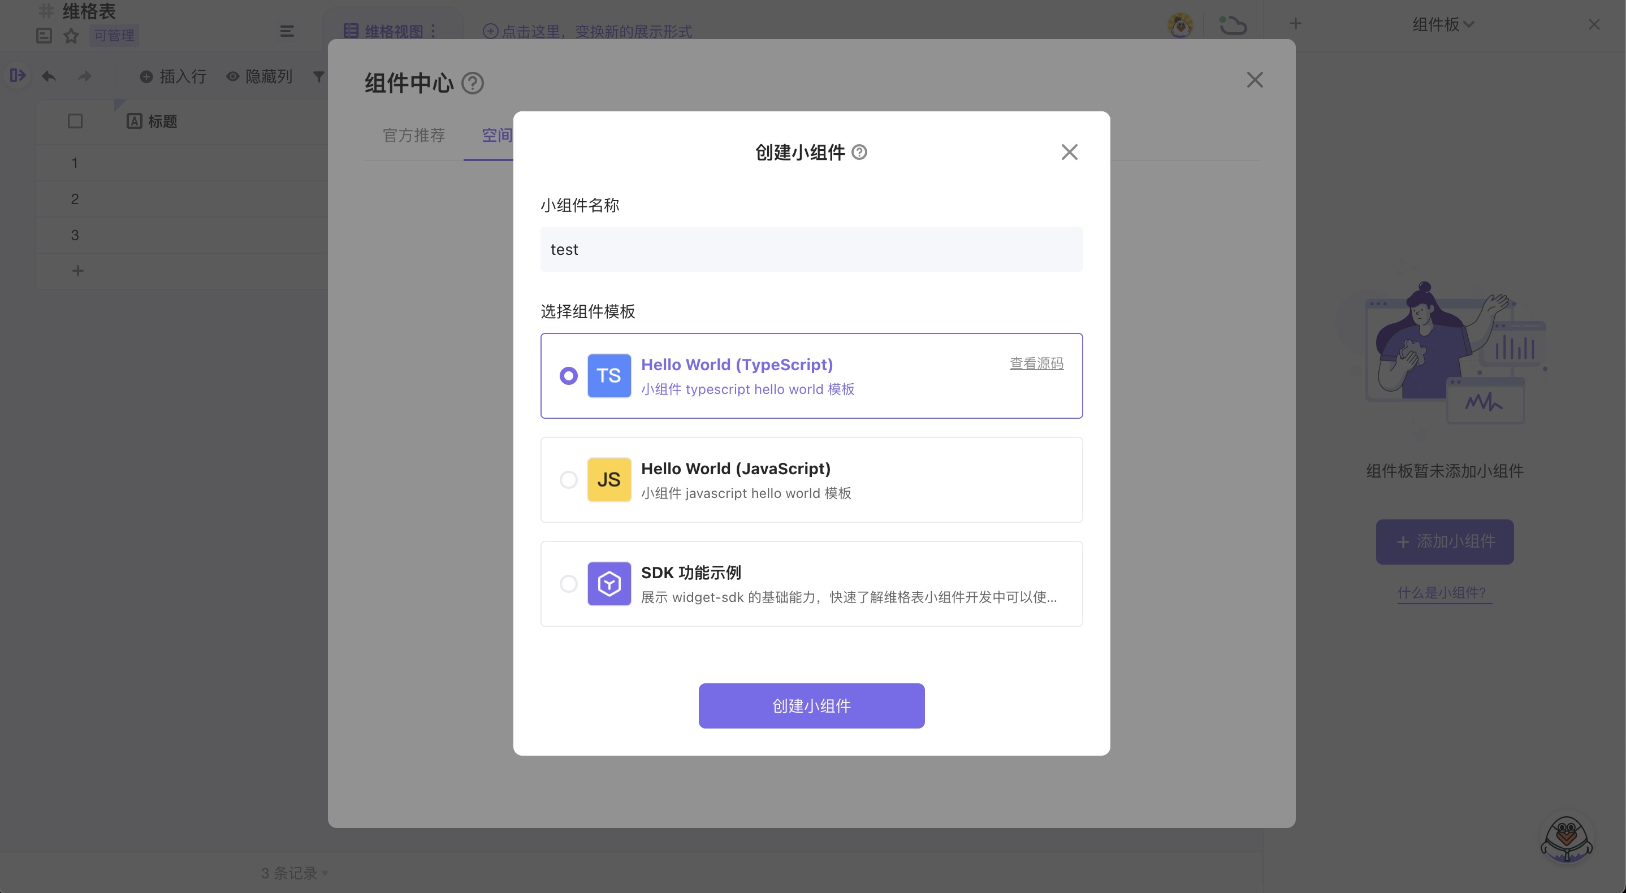Image resolution: width=1626 pixels, height=893 pixels.
Task: Open help icon beside 组件中心 title
Action: coord(472,83)
